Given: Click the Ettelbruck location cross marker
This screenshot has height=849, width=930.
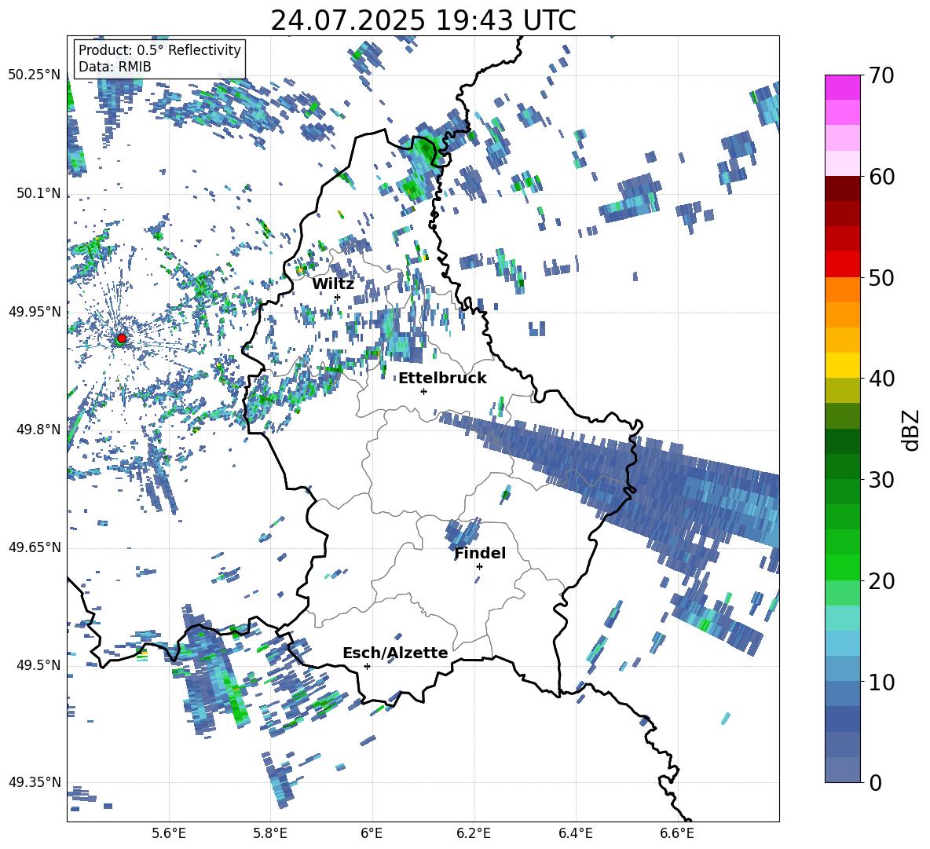Looking at the screenshot, I should 423,391.
